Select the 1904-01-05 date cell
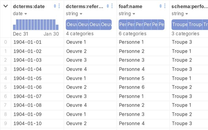 (27, 78)
